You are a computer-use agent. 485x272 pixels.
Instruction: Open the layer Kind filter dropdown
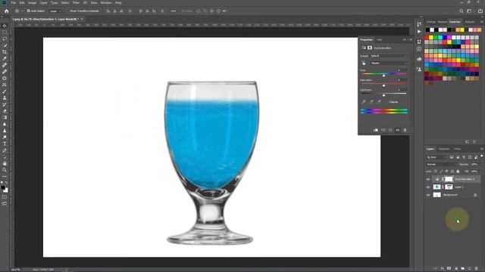pyautogui.click(x=437, y=157)
